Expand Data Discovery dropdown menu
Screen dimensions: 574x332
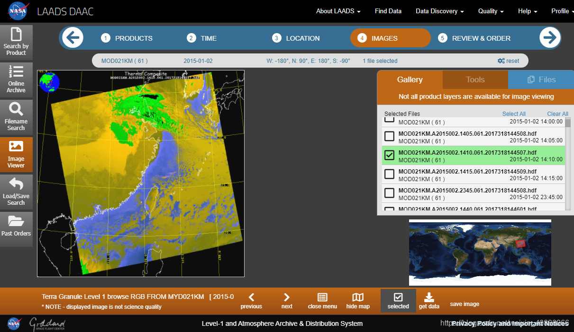[439, 11]
